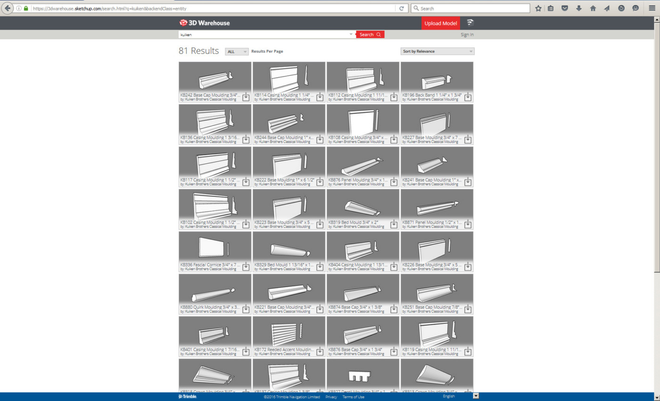Select the English language option in the footer
The width and height of the screenshot is (660, 401).
tap(448, 397)
